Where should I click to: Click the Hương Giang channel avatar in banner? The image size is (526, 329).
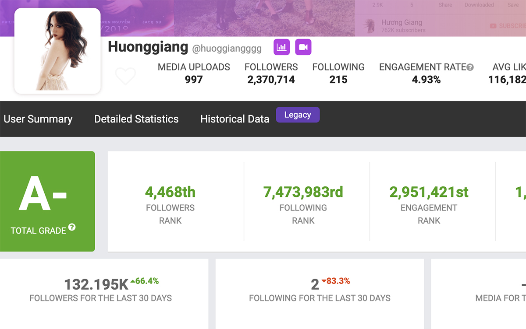coord(369,26)
